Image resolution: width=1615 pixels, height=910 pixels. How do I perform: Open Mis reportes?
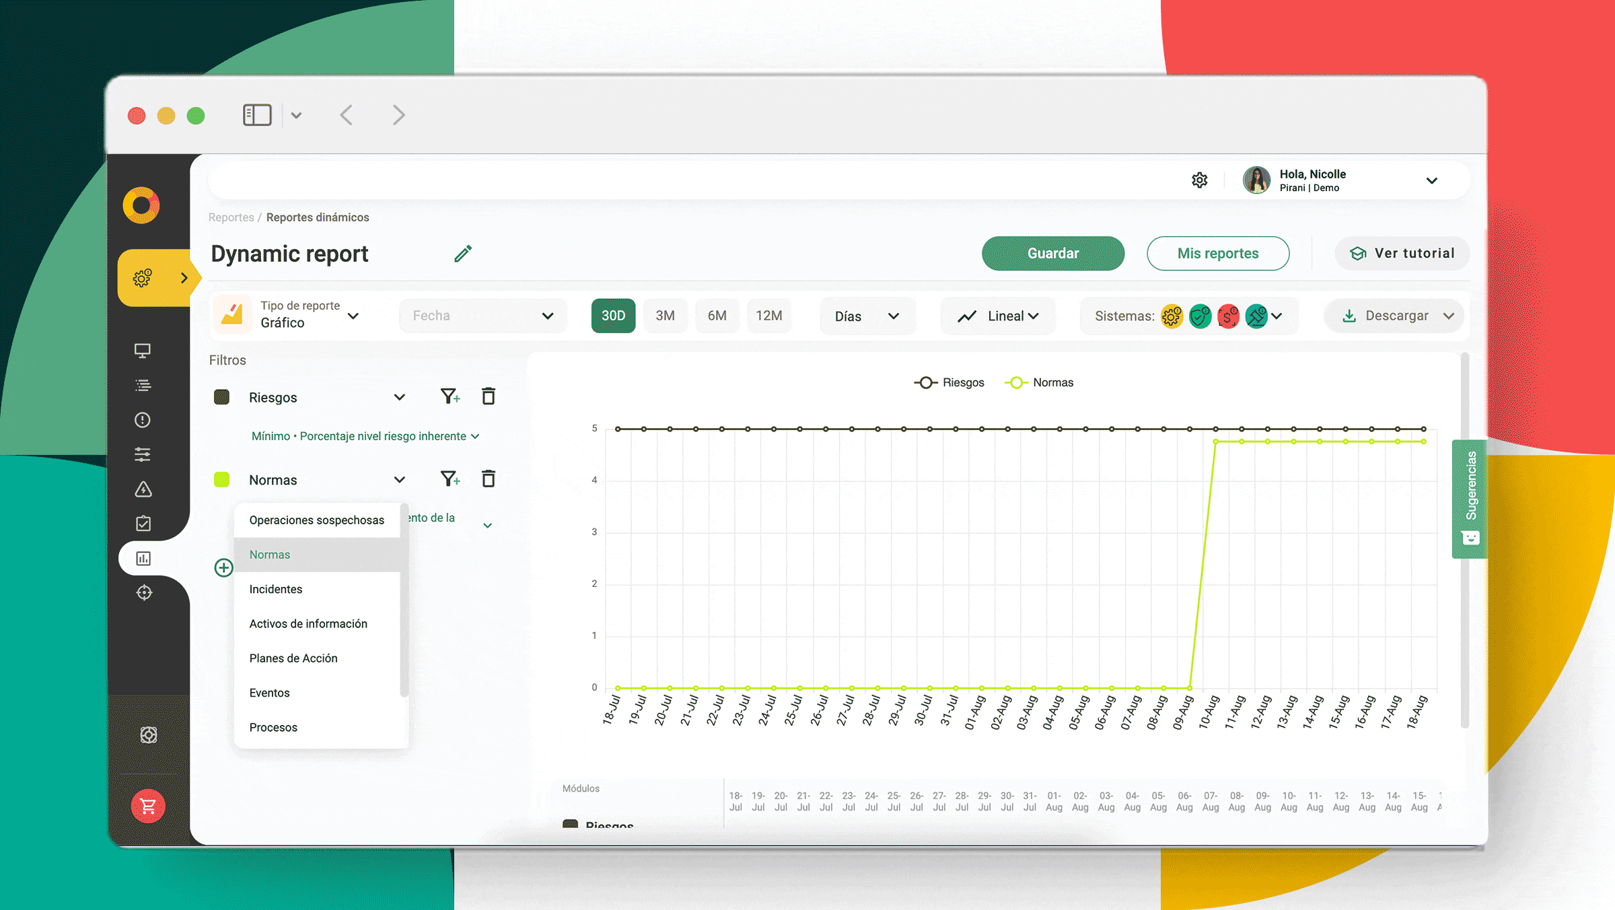1217,254
